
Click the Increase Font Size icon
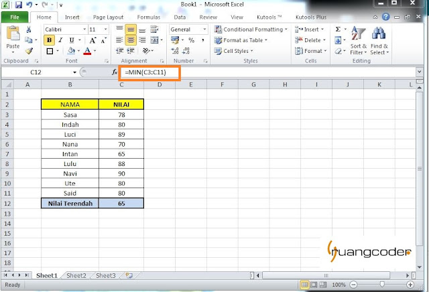(93, 40)
